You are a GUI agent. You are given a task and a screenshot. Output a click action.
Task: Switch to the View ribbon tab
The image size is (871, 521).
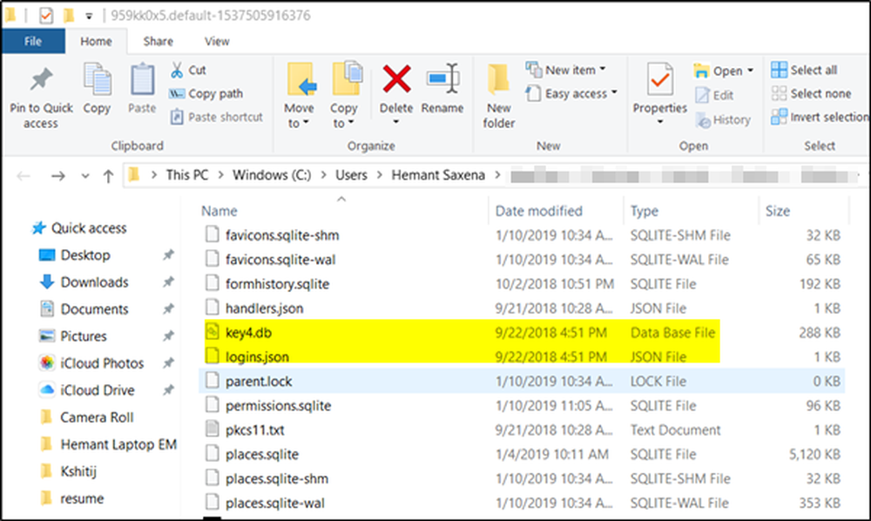[x=216, y=41]
